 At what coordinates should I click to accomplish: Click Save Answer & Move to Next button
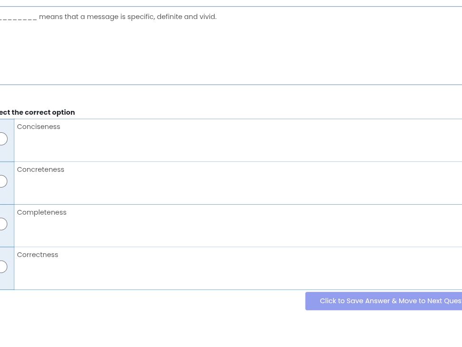[x=384, y=301]
